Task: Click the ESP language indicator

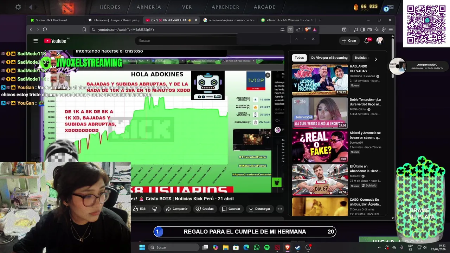Action: pyautogui.click(x=410, y=247)
